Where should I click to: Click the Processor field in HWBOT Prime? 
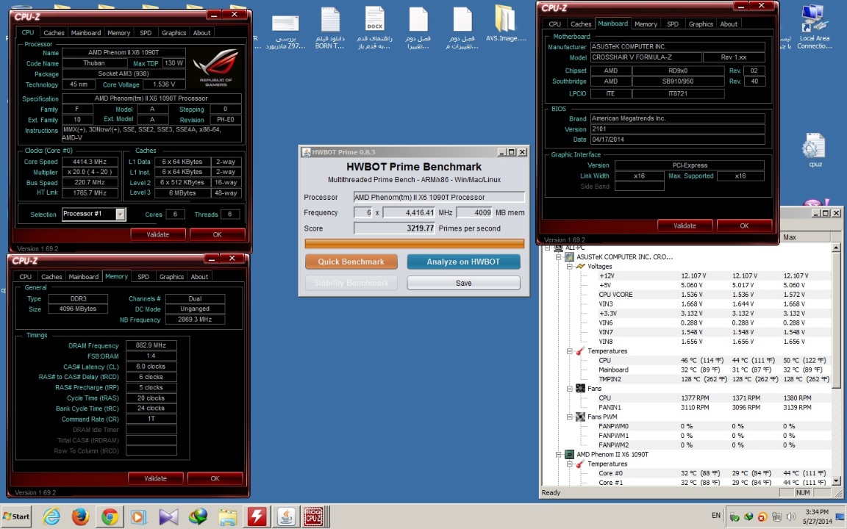click(439, 197)
